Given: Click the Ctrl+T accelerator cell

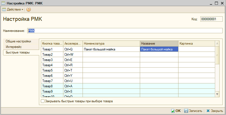Looking at the screenshot, I should pos(73,70).
